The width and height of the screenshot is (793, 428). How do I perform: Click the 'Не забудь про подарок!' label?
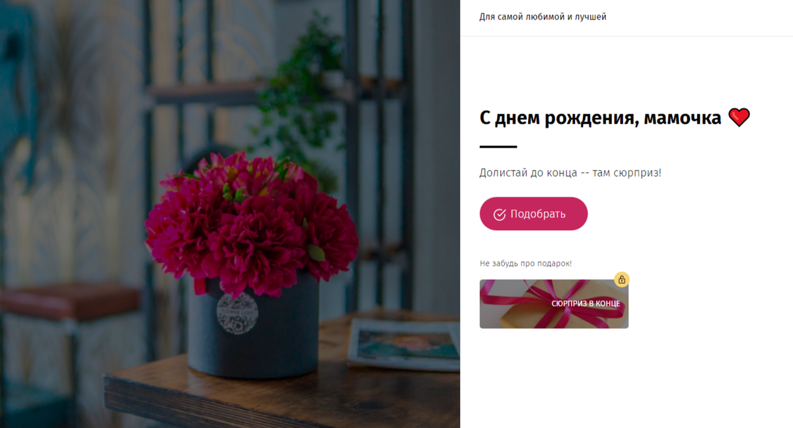tap(525, 263)
